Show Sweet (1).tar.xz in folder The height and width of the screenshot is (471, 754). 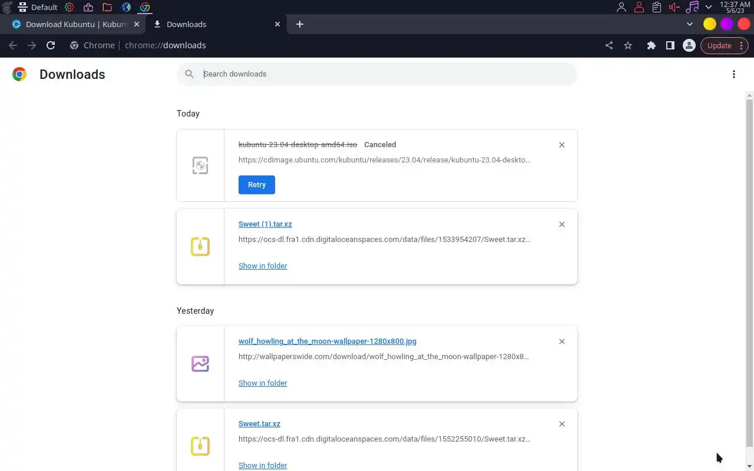[x=263, y=266]
